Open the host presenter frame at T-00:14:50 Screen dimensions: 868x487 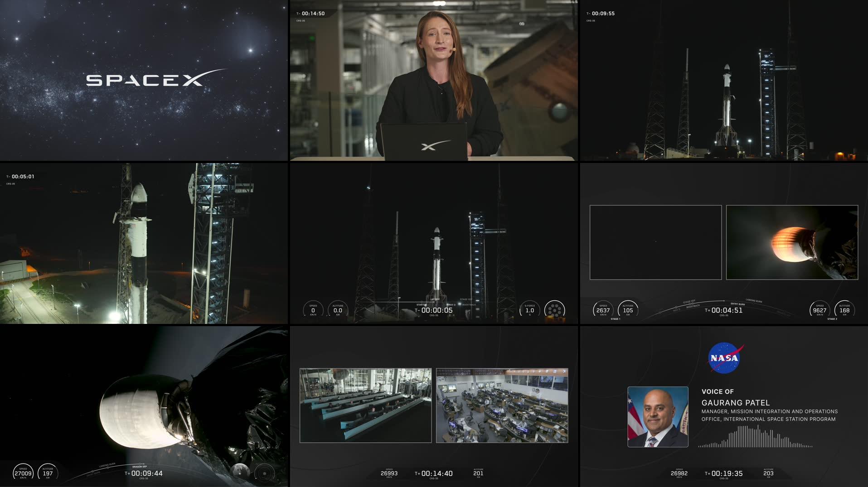tap(434, 80)
